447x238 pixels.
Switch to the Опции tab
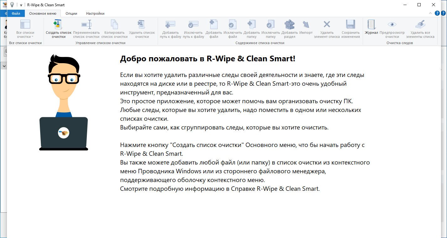tap(71, 13)
